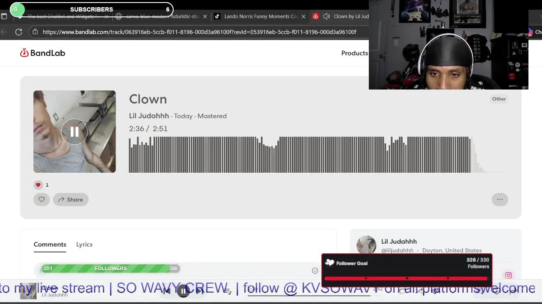Close the Lando Norris Funny Moments tab
Image resolution: width=542 pixels, height=304 pixels.
[303, 16]
